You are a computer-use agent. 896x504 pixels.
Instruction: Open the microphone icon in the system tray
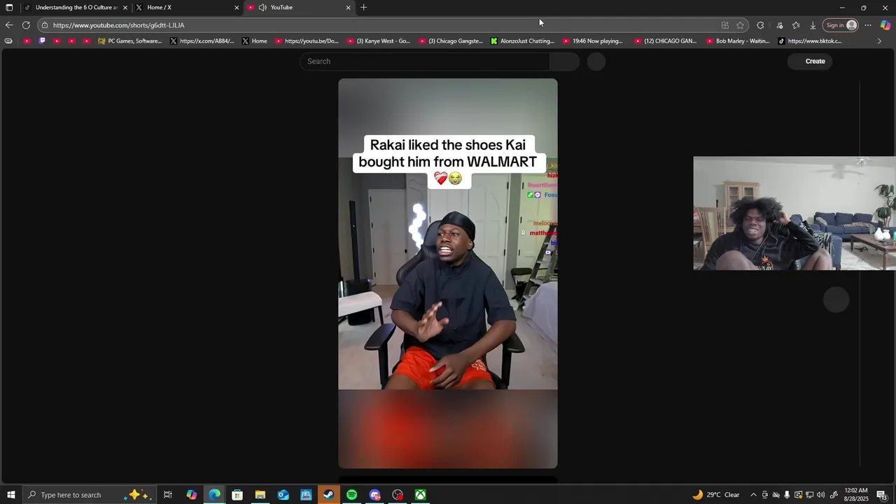(x=787, y=495)
